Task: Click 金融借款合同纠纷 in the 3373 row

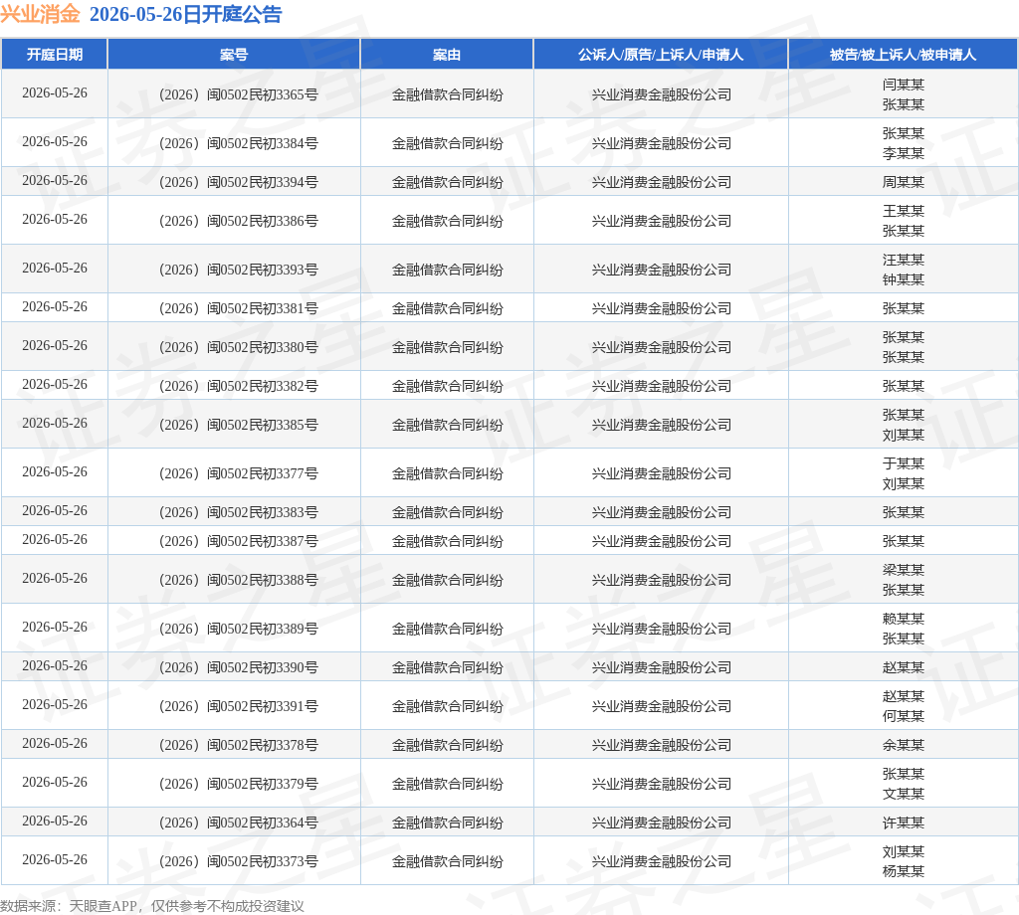Action: tap(447, 862)
